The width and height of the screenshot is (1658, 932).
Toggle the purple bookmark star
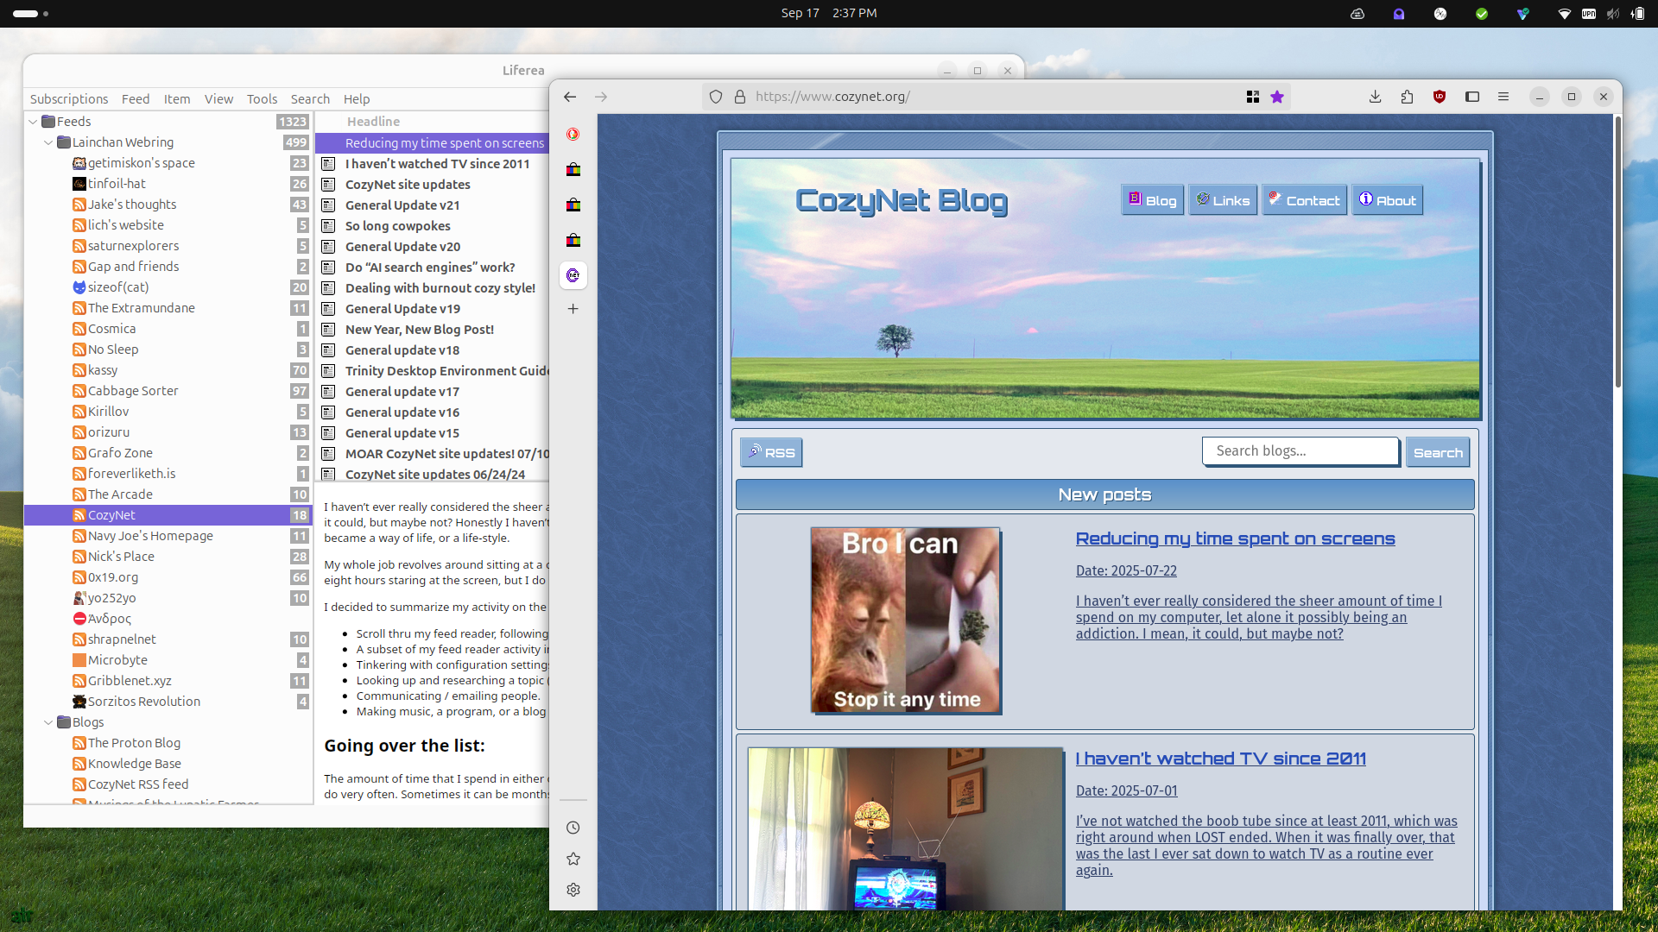(1277, 97)
